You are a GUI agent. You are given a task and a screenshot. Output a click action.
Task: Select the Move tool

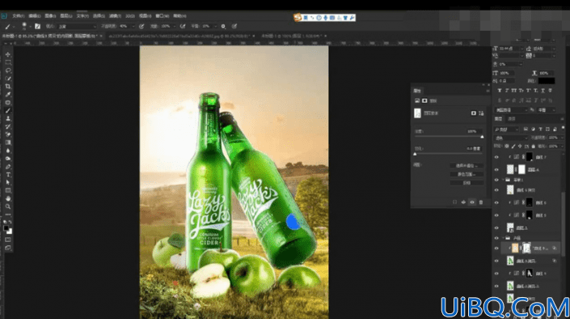[7, 54]
